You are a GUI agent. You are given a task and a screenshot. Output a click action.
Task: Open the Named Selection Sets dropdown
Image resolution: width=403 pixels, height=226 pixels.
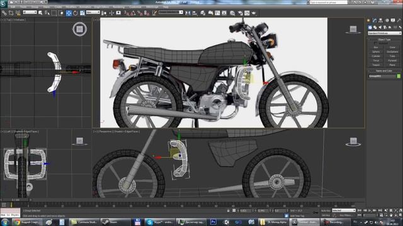171,13
